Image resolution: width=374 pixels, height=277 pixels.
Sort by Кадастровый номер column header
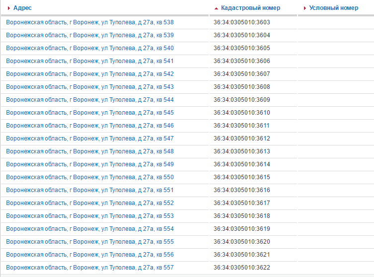(250, 8)
